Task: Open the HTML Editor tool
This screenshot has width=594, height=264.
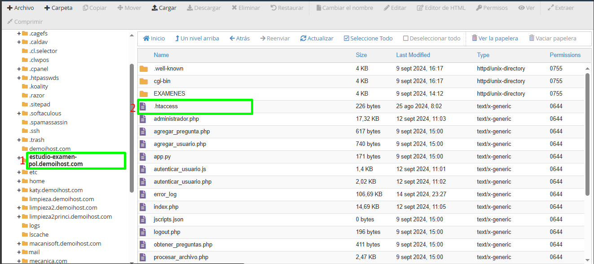Action: tap(441, 8)
